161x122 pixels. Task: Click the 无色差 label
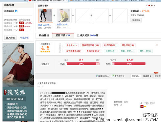[130, 60]
